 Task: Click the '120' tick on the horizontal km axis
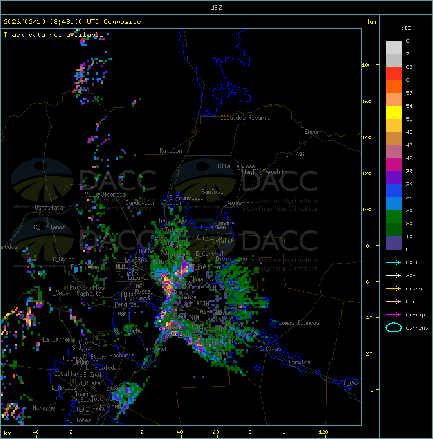click(323, 432)
